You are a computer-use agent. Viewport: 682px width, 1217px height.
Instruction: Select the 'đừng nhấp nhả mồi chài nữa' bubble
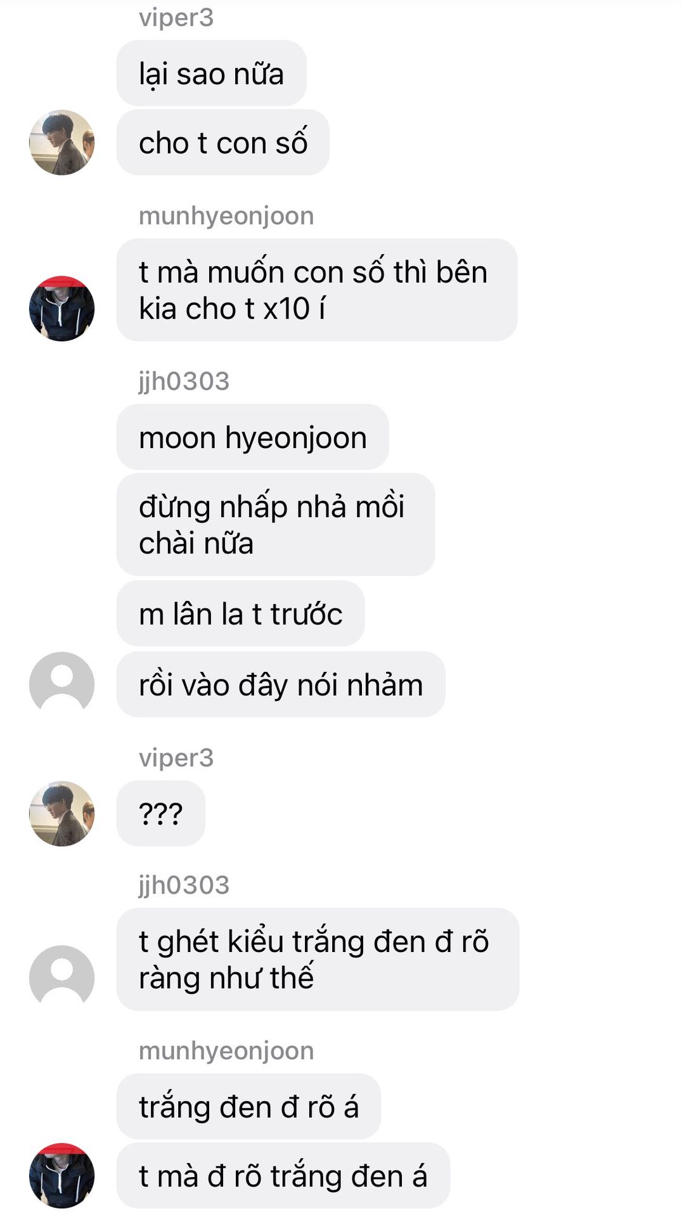pyautogui.click(x=276, y=525)
